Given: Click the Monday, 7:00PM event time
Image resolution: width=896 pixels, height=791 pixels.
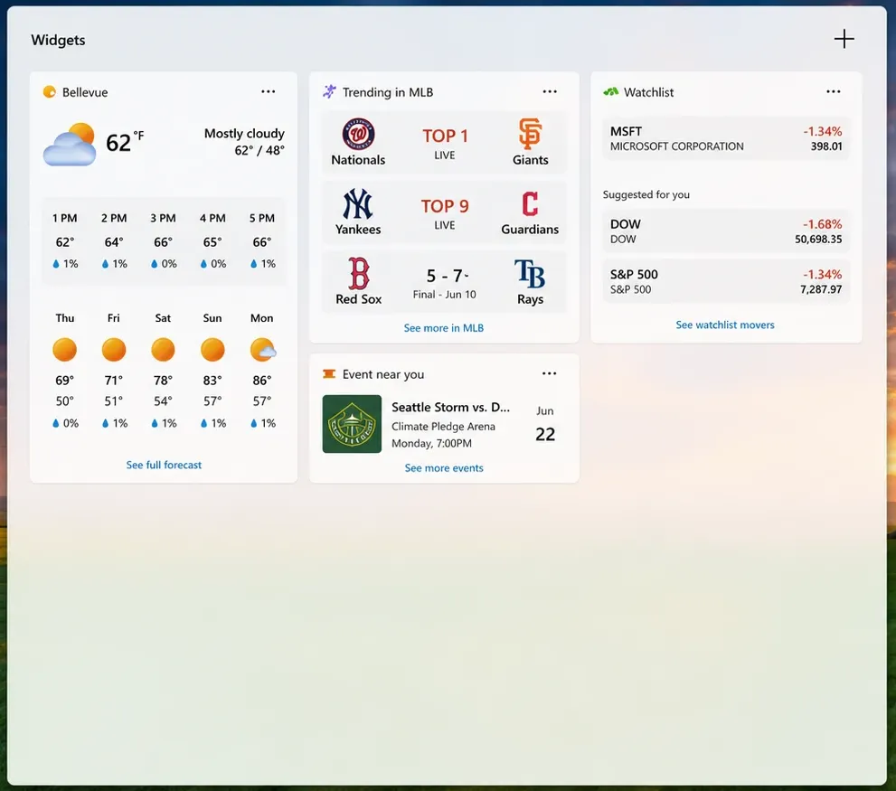Looking at the screenshot, I should pos(431,443).
